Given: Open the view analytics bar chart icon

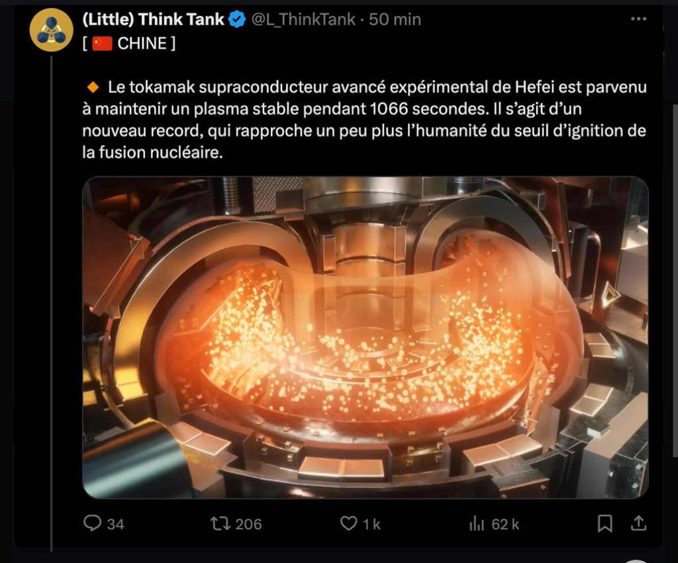Looking at the screenshot, I should pyautogui.click(x=477, y=524).
